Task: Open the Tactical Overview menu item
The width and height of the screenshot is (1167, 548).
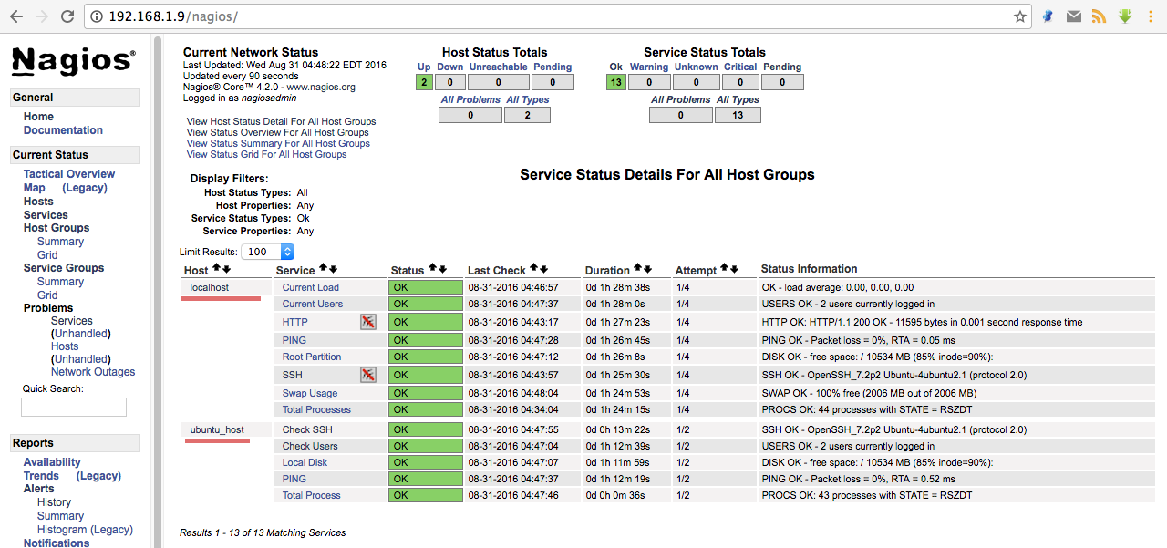Action: tap(69, 174)
